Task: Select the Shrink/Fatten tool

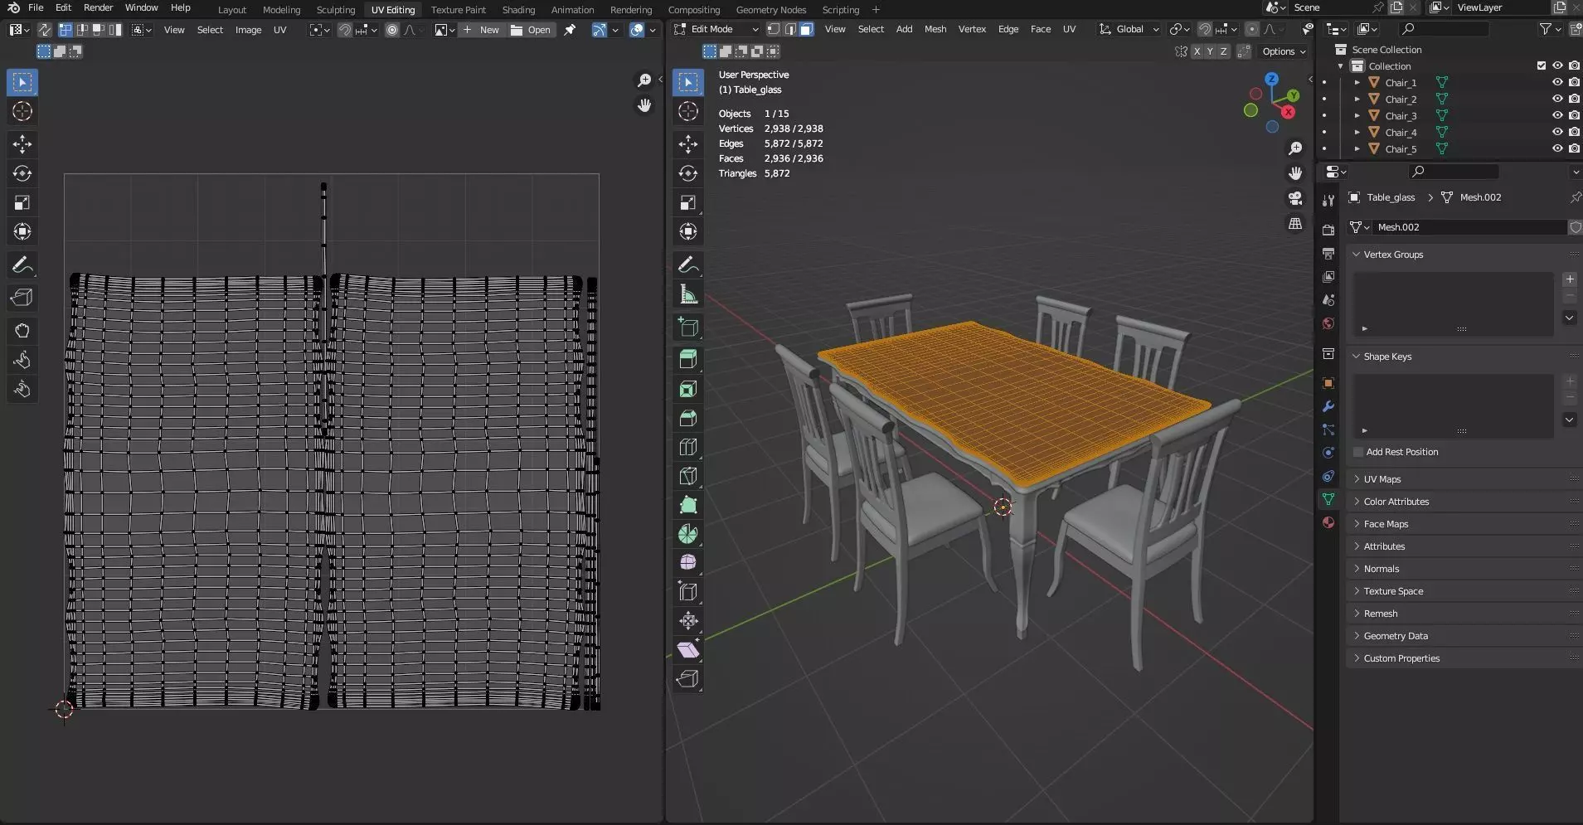Action: pos(688,620)
